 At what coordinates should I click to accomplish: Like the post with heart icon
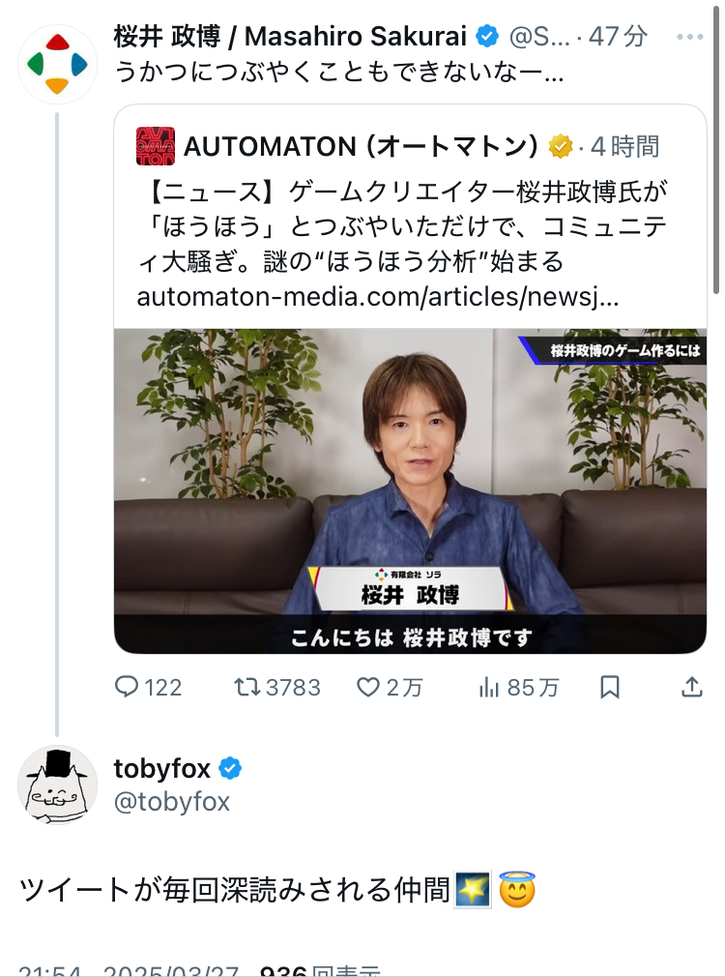[368, 687]
